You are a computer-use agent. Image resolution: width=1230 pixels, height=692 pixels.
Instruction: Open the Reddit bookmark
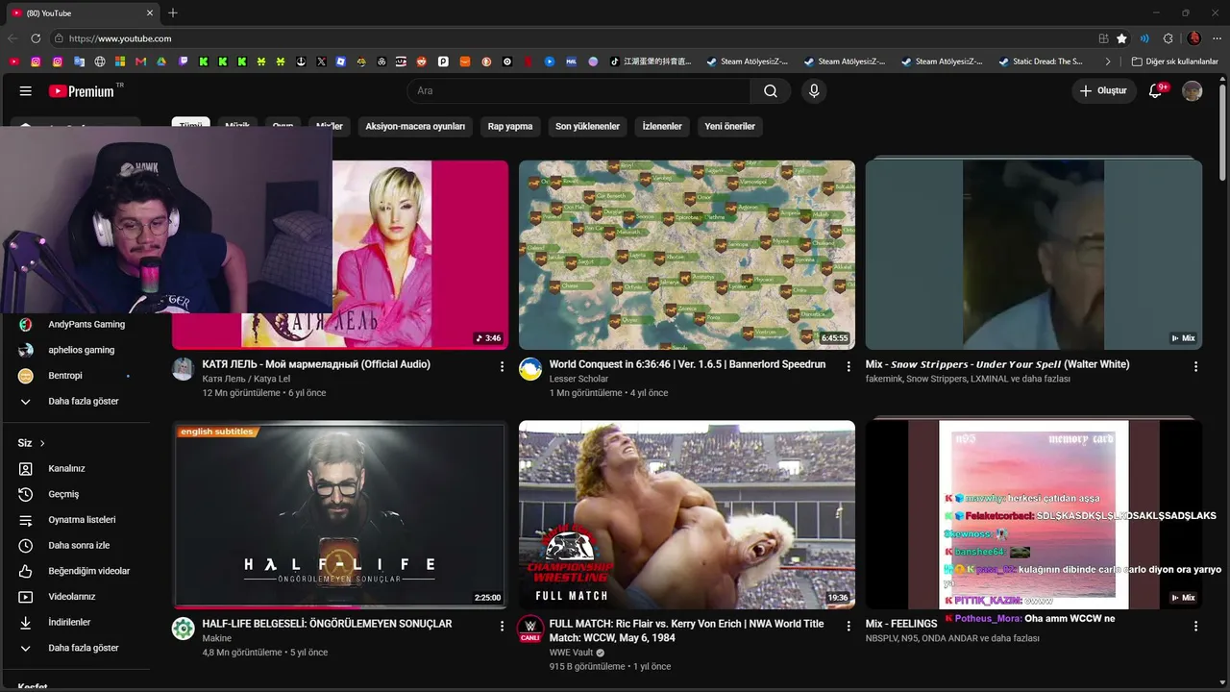pos(422,62)
